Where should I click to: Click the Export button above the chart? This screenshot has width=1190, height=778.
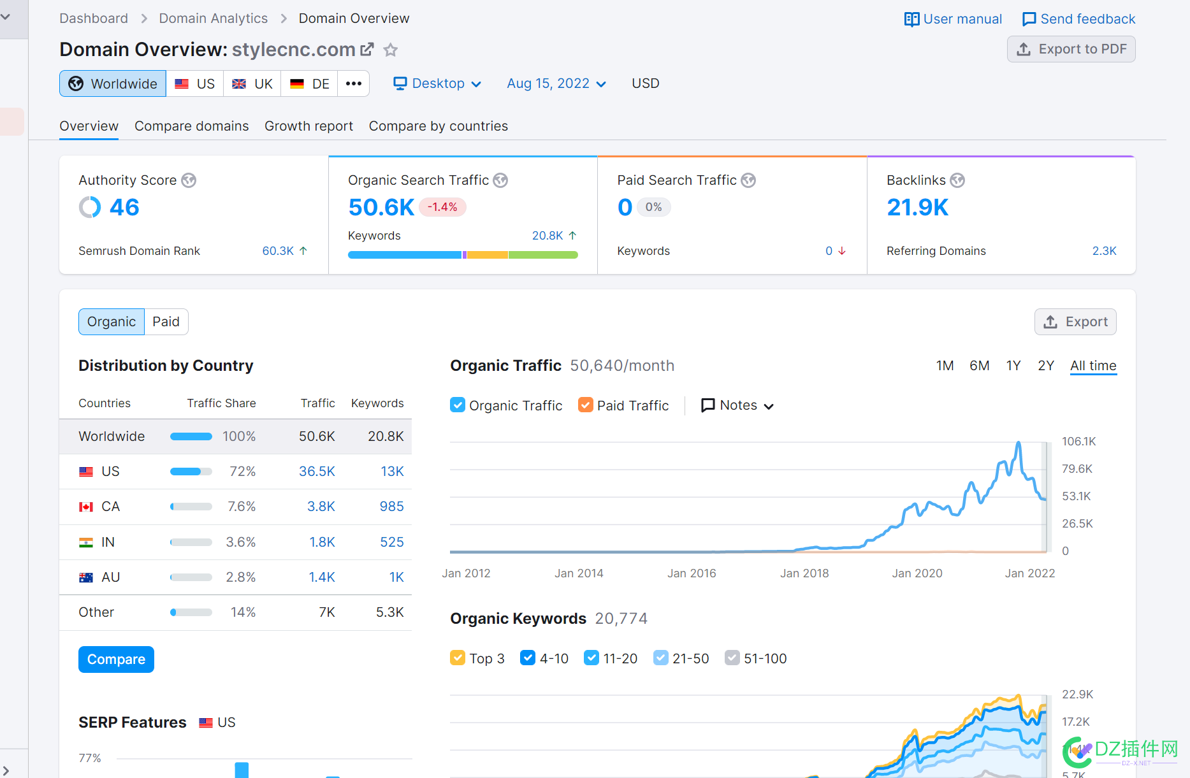[1075, 322]
